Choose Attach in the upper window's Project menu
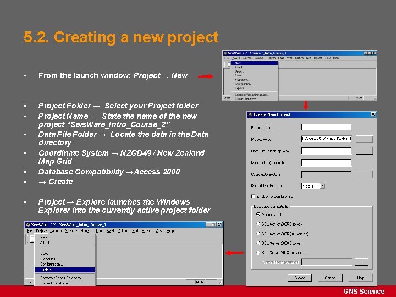 point(254,67)
